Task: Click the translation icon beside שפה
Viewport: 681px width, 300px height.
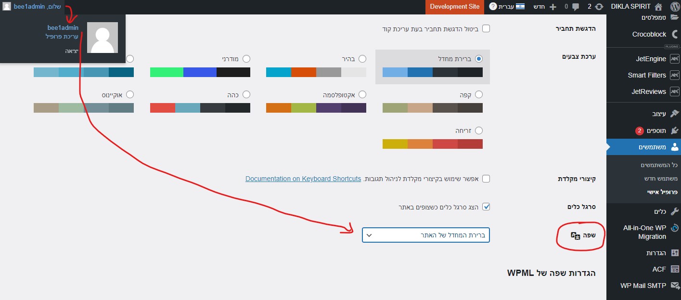Action: (575, 235)
